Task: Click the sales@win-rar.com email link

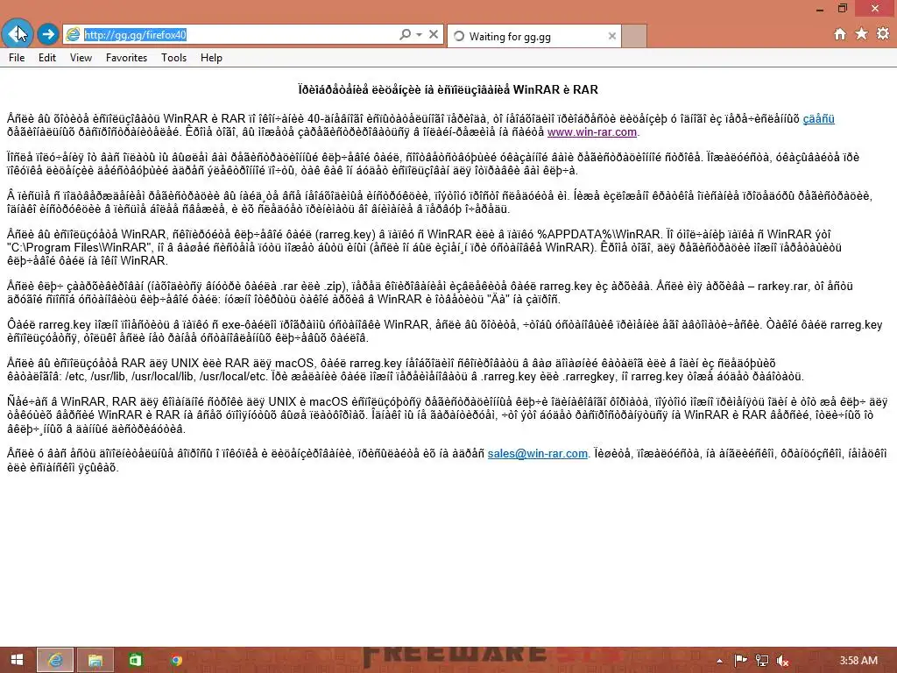Action: tap(537, 454)
